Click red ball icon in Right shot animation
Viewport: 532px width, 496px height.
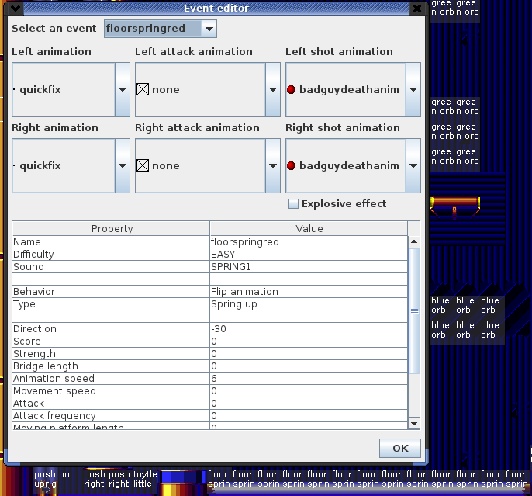point(291,165)
